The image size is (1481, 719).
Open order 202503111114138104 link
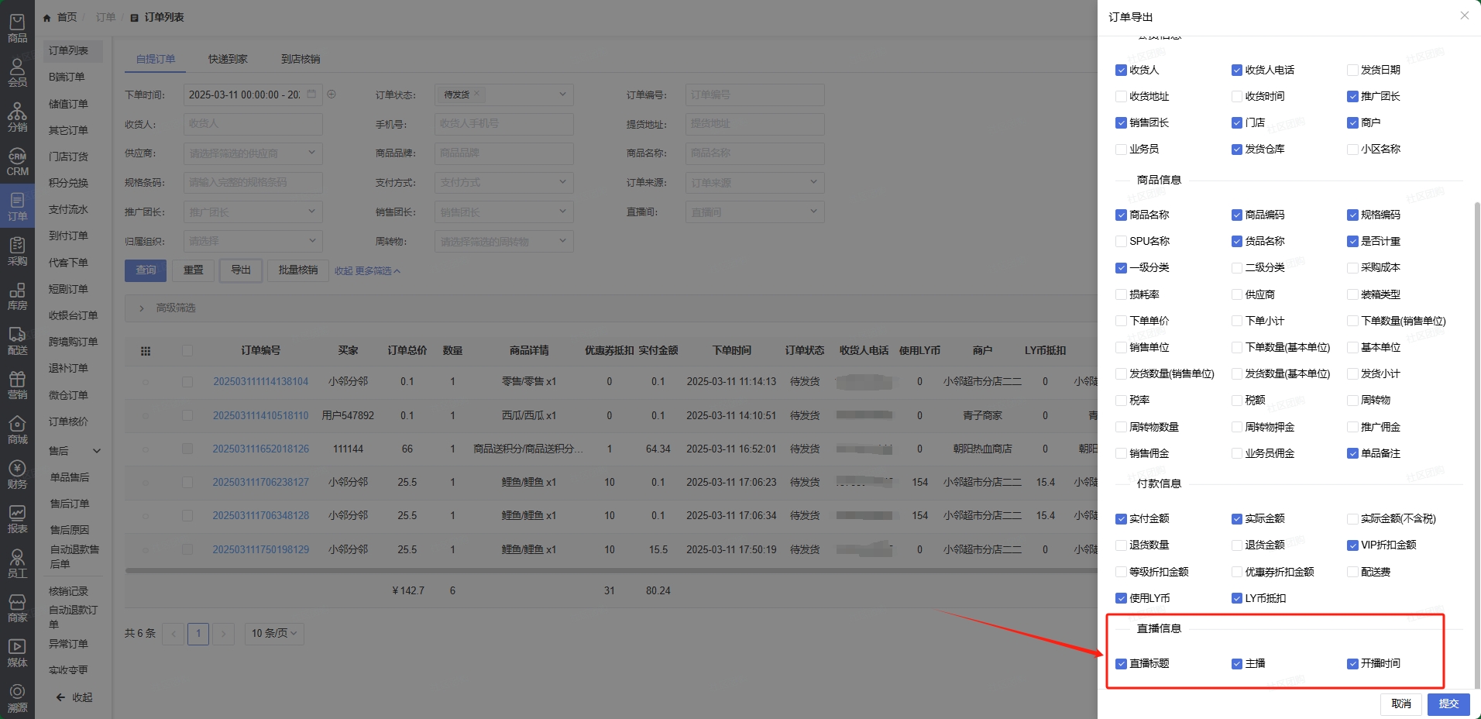coord(260,382)
